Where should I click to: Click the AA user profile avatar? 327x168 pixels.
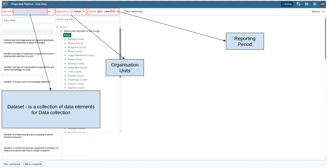323,4
